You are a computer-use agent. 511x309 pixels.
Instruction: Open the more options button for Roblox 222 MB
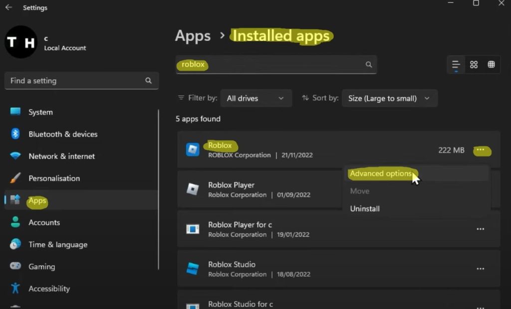(x=481, y=150)
